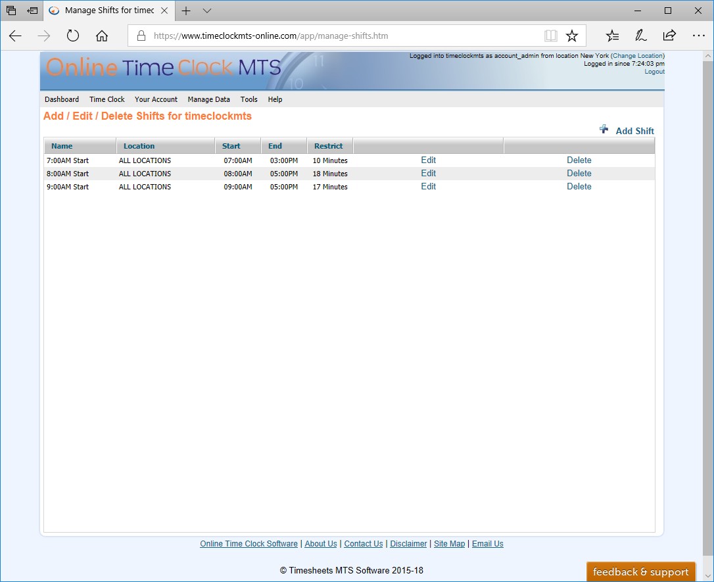Go to browser Home icon
Image resolution: width=714 pixels, height=582 pixels.
pyautogui.click(x=102, y=36)
